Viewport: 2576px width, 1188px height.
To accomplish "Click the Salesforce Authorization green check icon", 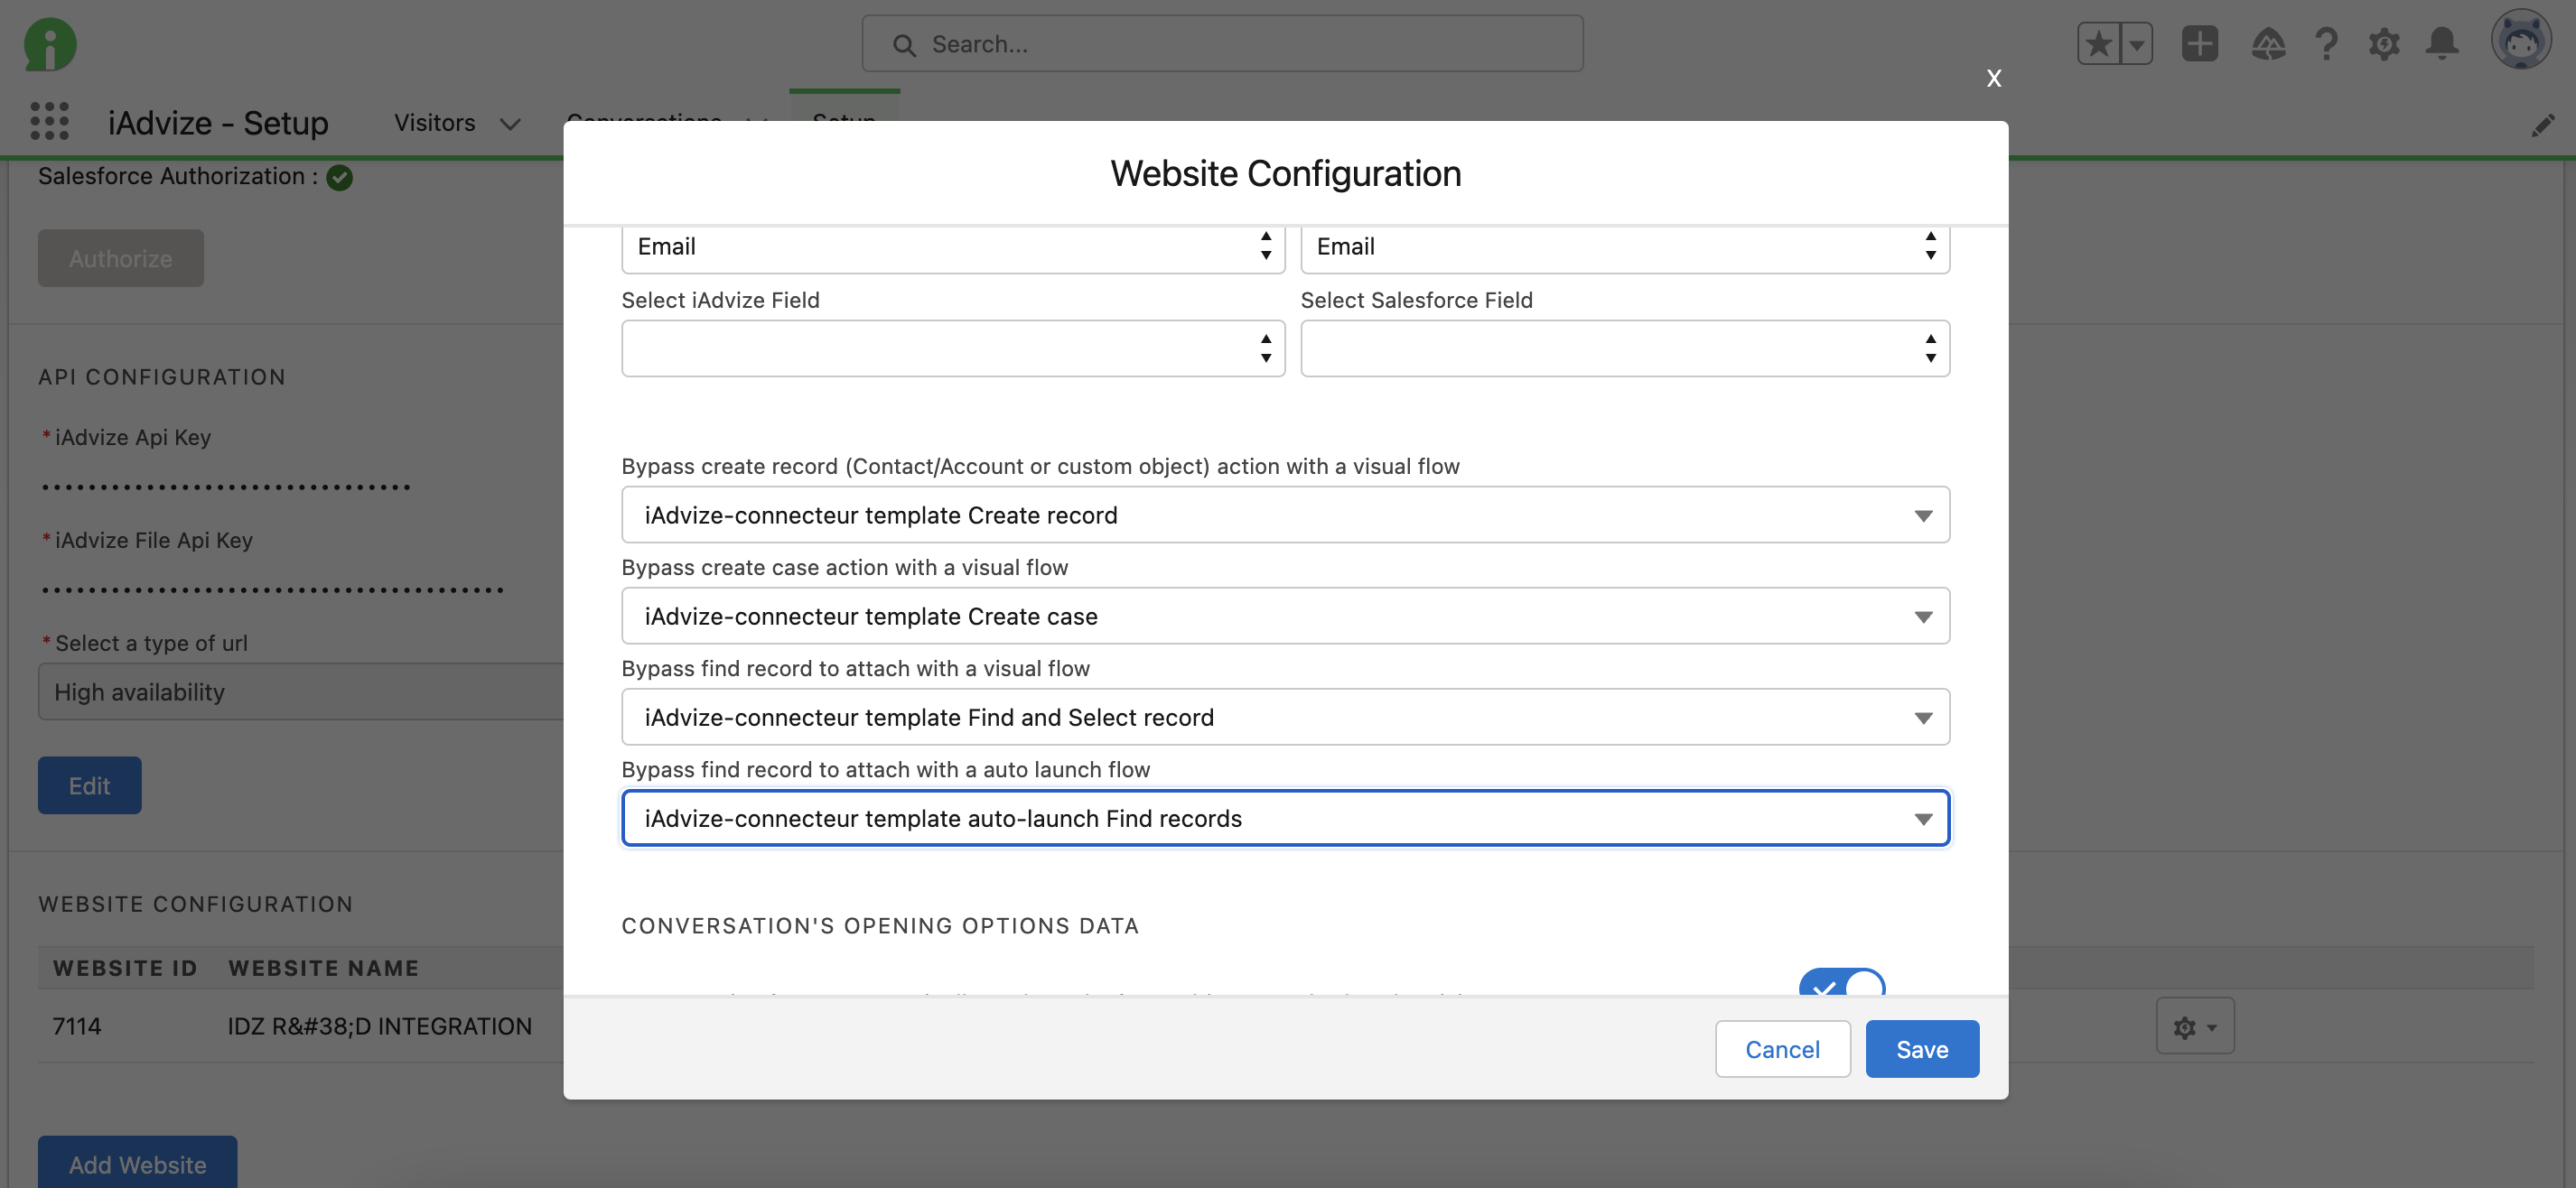I will (339, 177).
